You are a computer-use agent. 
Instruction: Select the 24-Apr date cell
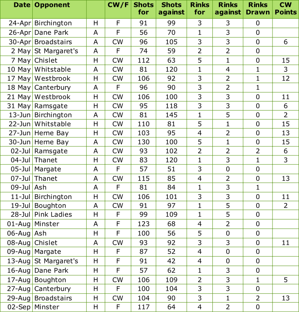coord(21,23)
